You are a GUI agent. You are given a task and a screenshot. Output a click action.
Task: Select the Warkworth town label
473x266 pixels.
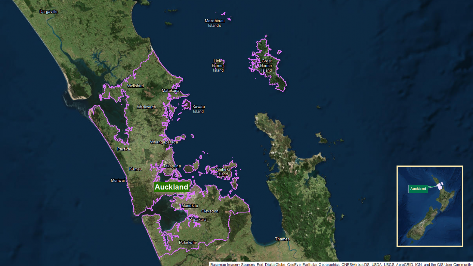click(x=147, y=107)
